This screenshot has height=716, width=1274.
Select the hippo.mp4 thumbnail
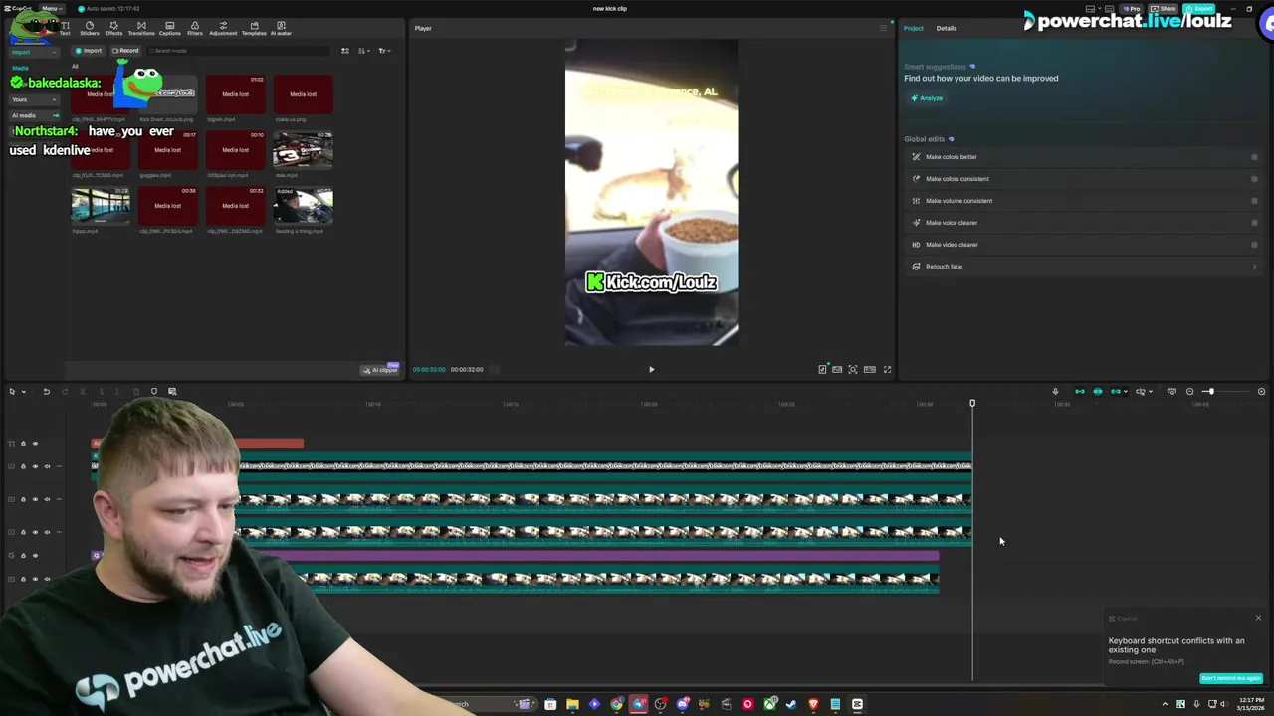101,206
